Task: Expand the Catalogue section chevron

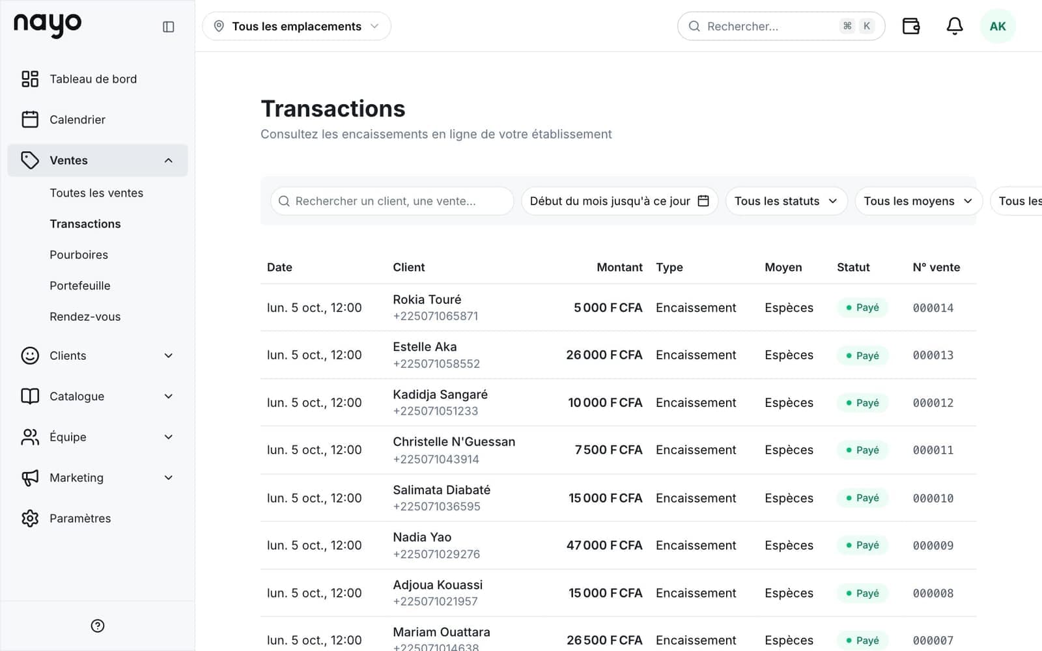Action: point(169,396)
